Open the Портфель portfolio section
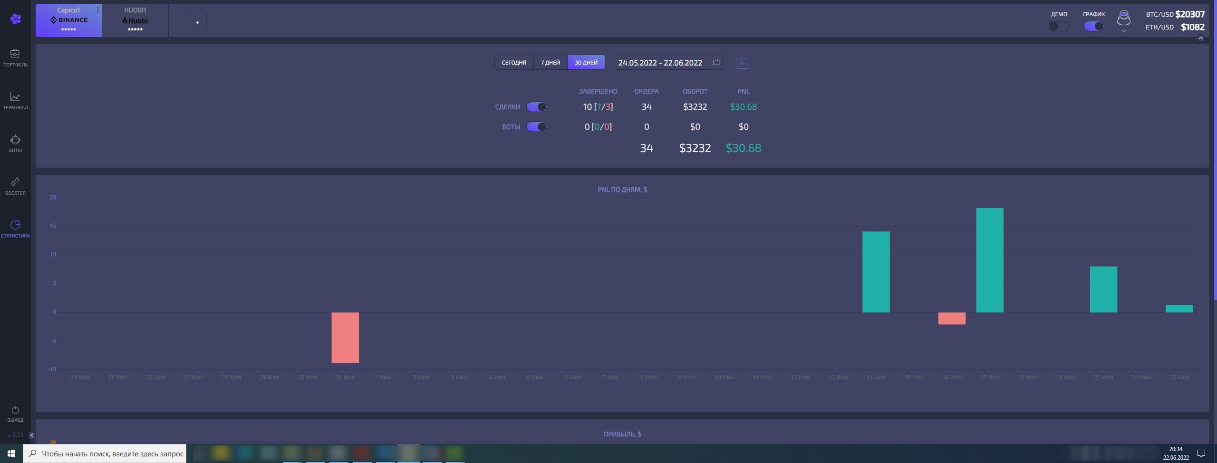This screenshot has width=1217, height=463. (x=15, y=58)
